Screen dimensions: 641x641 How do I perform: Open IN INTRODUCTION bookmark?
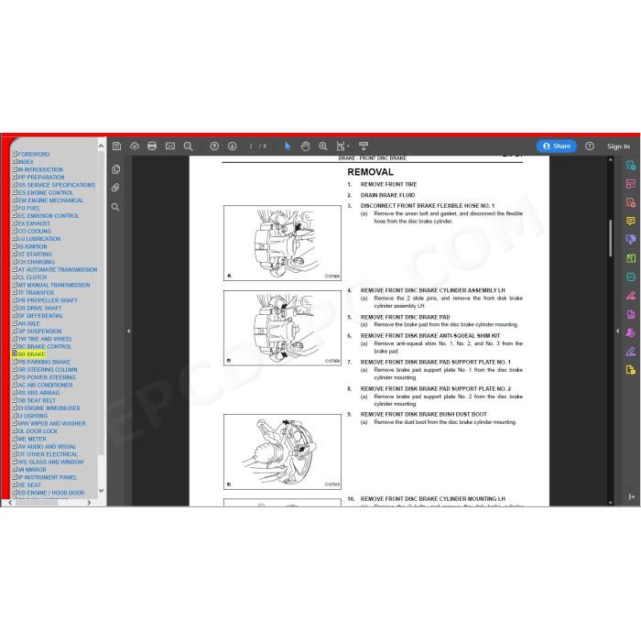click(40, 169)
